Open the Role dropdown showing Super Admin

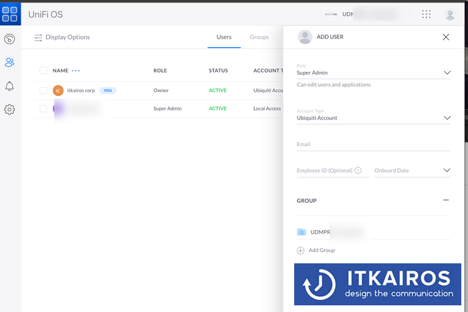tap(373, 71)
